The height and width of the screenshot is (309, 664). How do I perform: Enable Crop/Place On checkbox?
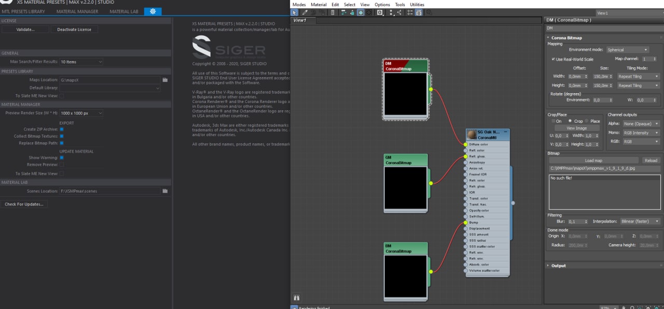click(x=553, y=121)
